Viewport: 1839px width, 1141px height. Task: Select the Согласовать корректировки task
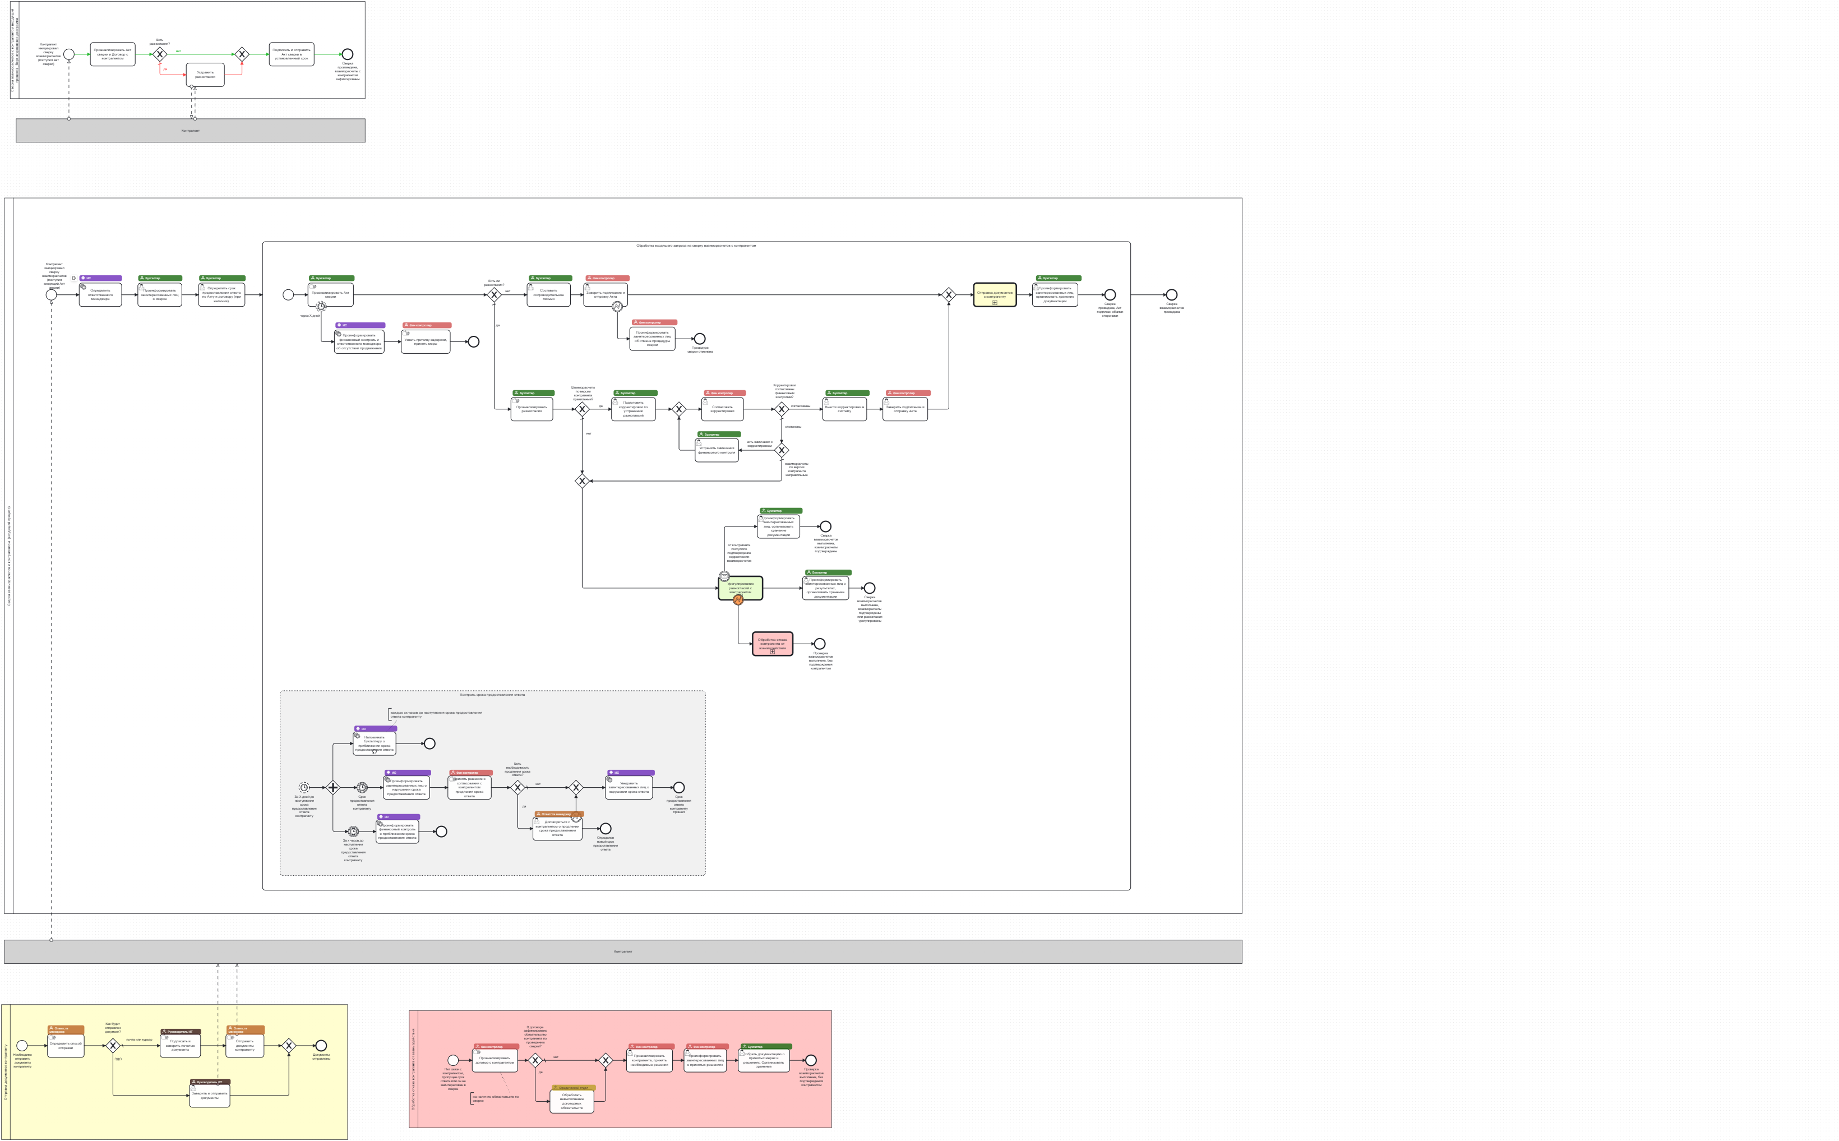pos(722,409)
